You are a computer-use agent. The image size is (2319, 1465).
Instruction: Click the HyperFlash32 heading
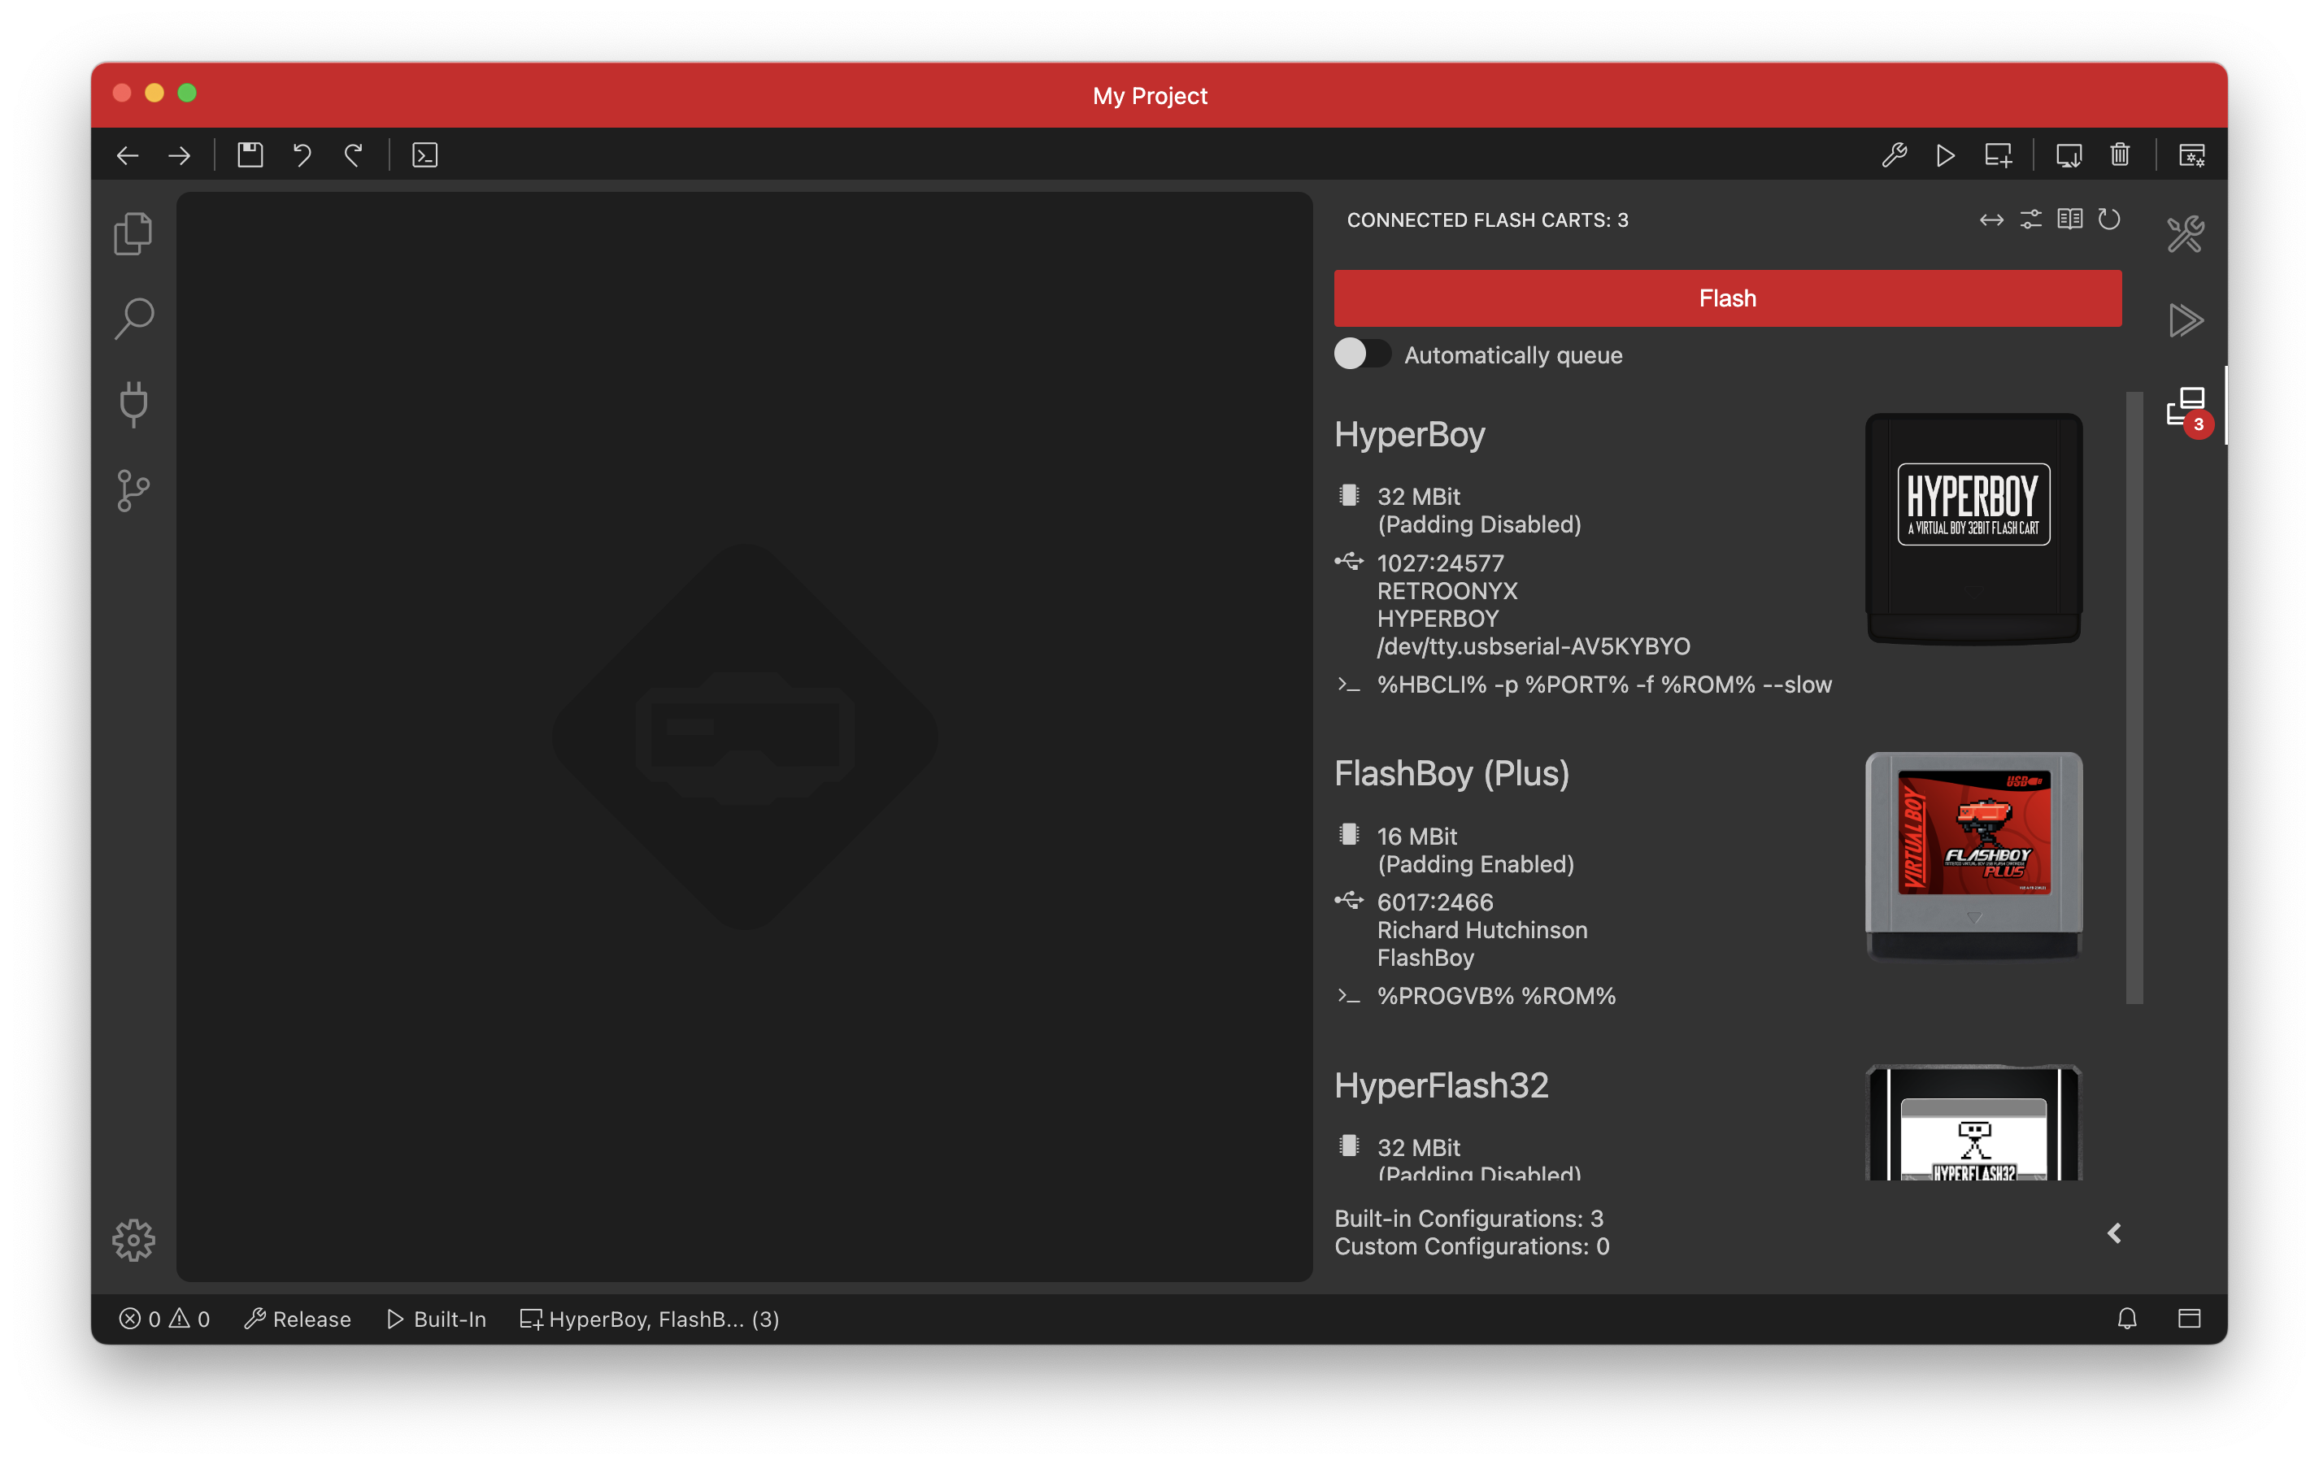pos(1442,1085)
